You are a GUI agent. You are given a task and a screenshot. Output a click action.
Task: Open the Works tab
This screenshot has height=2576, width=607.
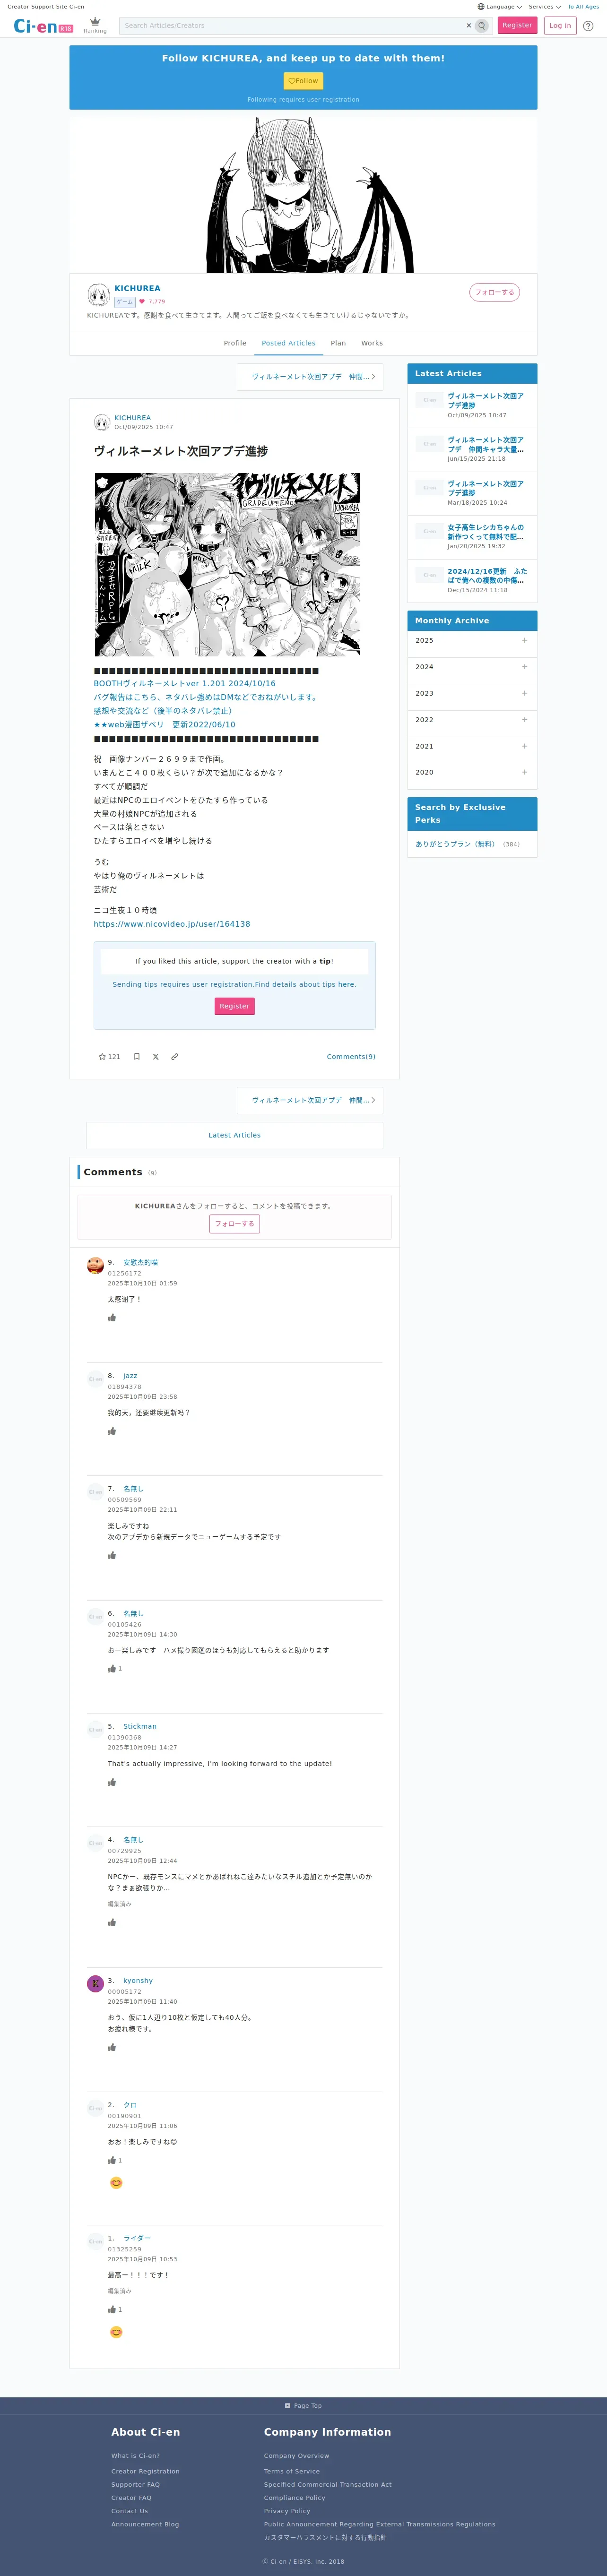coord(372,343)
